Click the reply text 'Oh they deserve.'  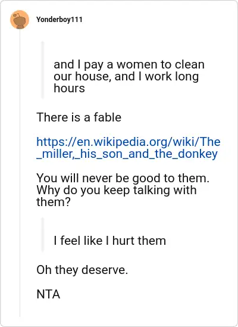(82, 270)
